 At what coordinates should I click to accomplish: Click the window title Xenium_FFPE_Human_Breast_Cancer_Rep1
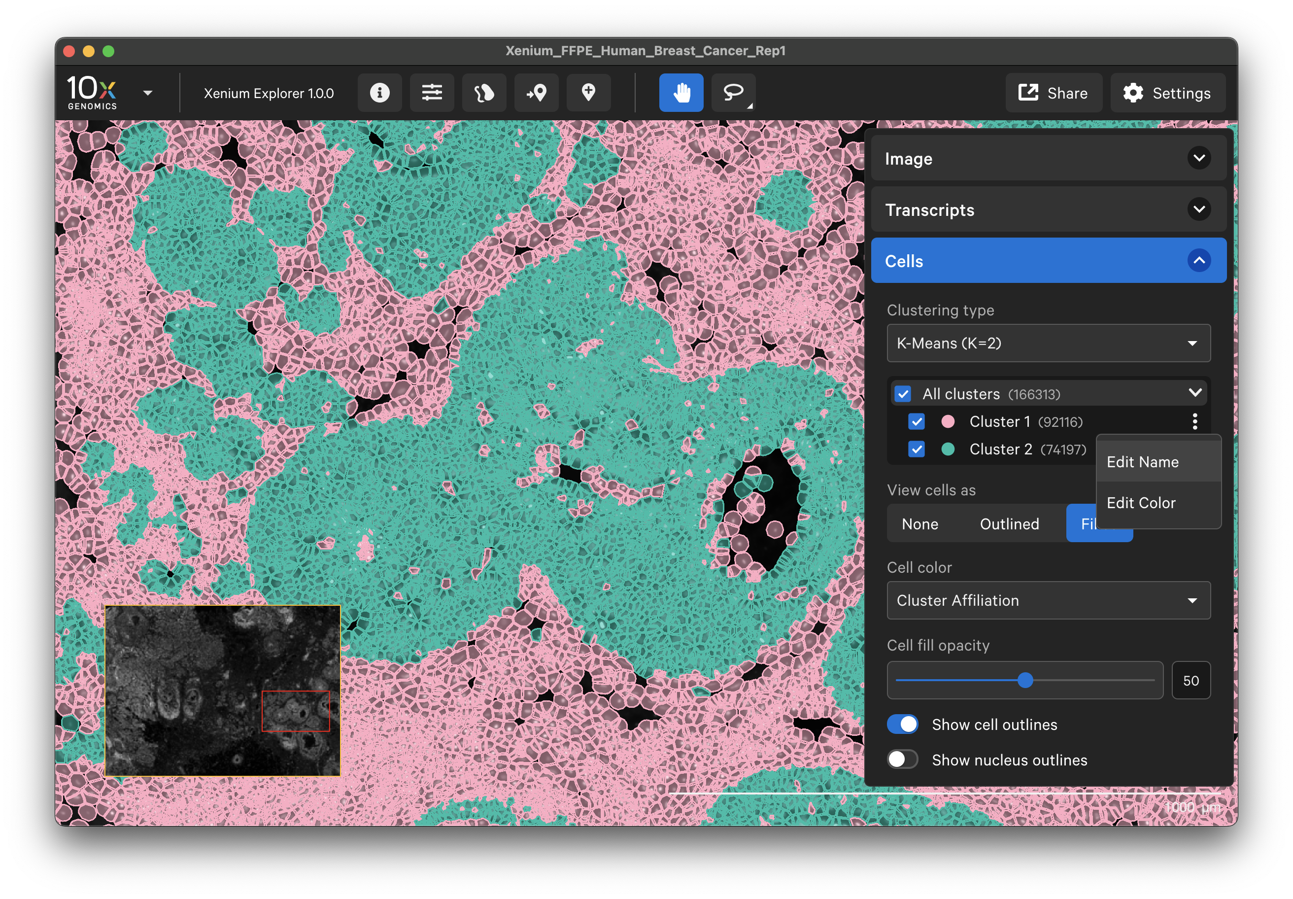coord(646,51)
